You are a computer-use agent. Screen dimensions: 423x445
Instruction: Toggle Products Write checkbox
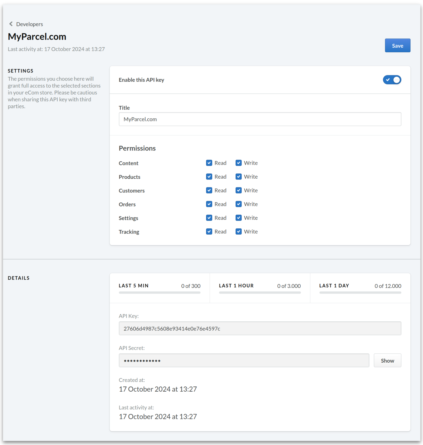tap(239, 177)
